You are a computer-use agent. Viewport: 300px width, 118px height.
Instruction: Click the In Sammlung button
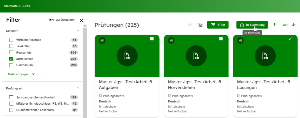click(252, 25)
